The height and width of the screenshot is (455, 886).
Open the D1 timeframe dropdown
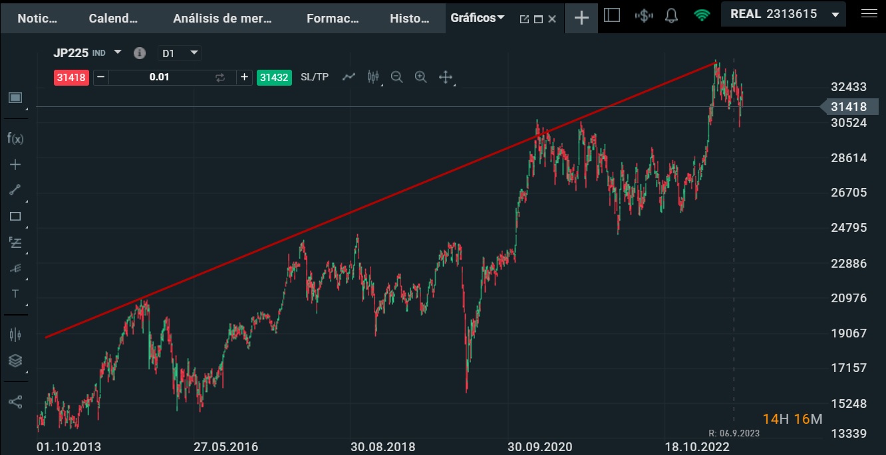pyautogui.click(x=180, y=53)
